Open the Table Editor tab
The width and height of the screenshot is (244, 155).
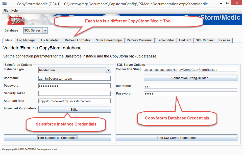pos(165,40)
